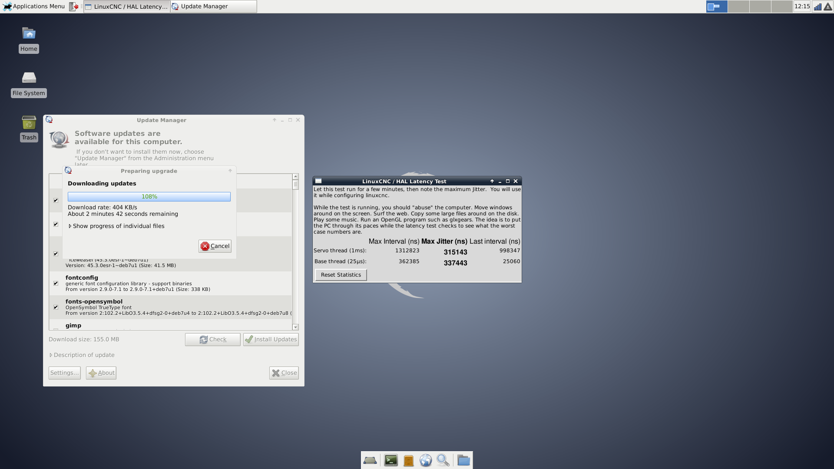Cancel the update download
Viewport: 834px width, 469px height.
215,246
